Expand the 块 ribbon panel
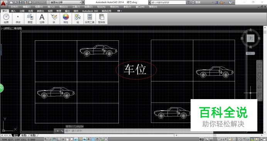267x141 pixels. coord(54,18)
